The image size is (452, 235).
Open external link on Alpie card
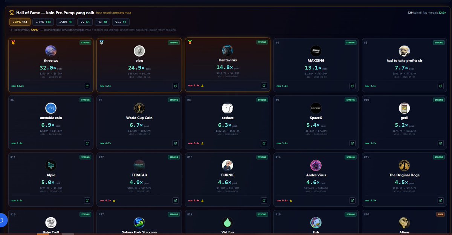point(87,200)
